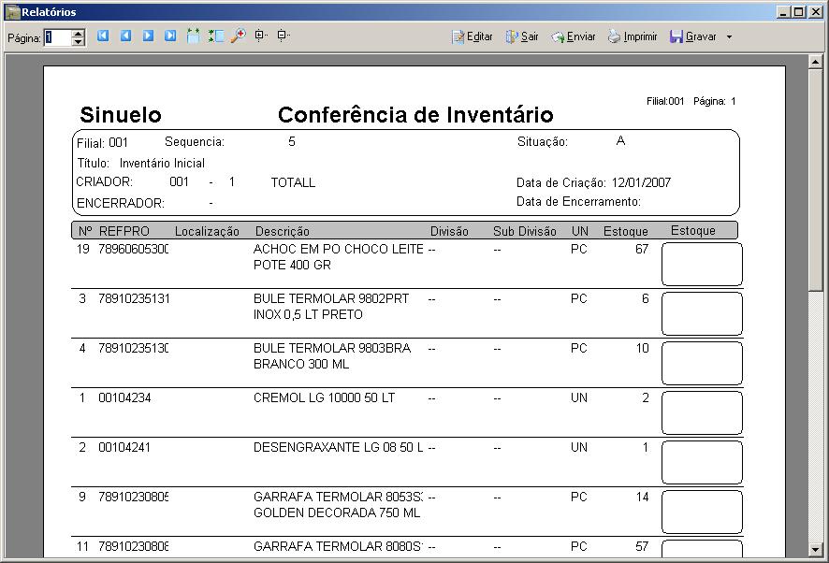Click the Estoque box for CREMOL LG 10000
829x563 pixels.
(701, 411)
